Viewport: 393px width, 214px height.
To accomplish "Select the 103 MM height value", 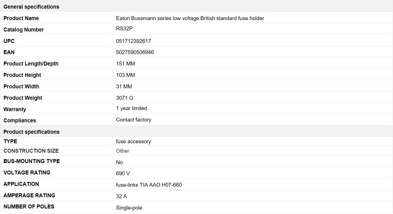I will (126, 75).
